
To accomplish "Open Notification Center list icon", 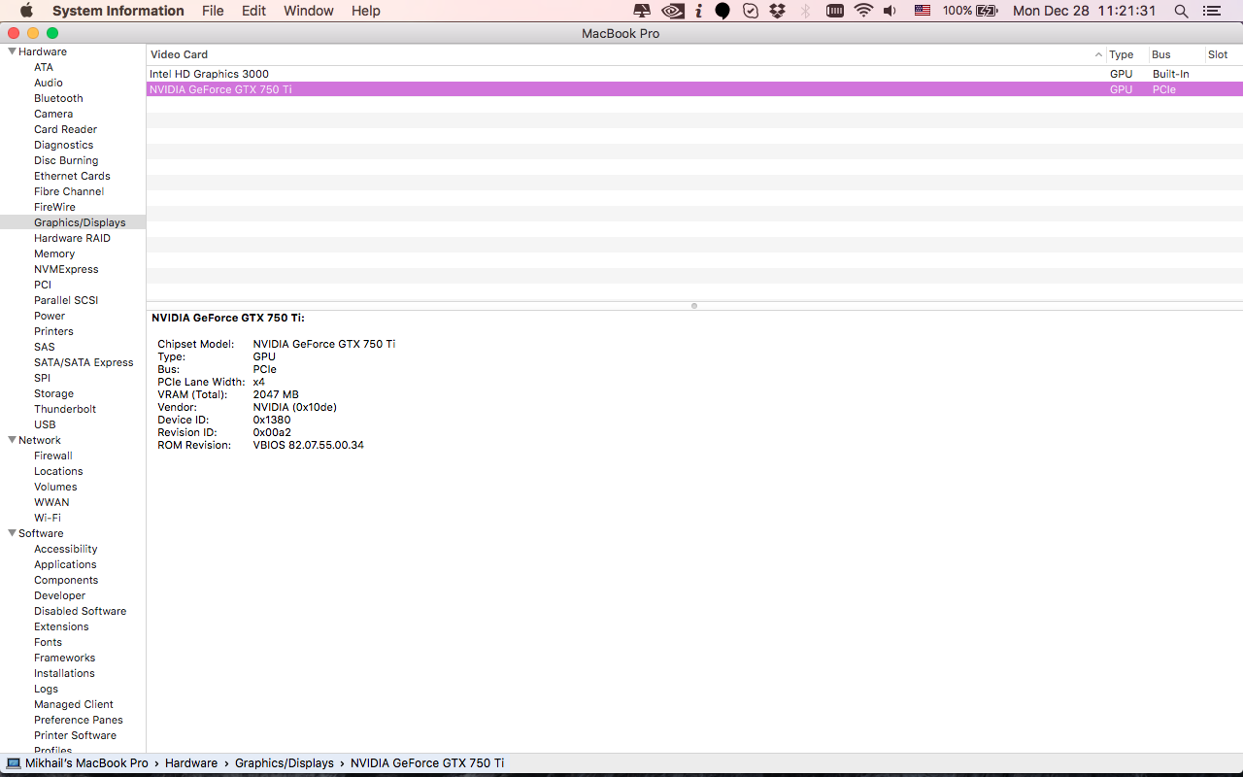I will click(x=1210, y=11).
